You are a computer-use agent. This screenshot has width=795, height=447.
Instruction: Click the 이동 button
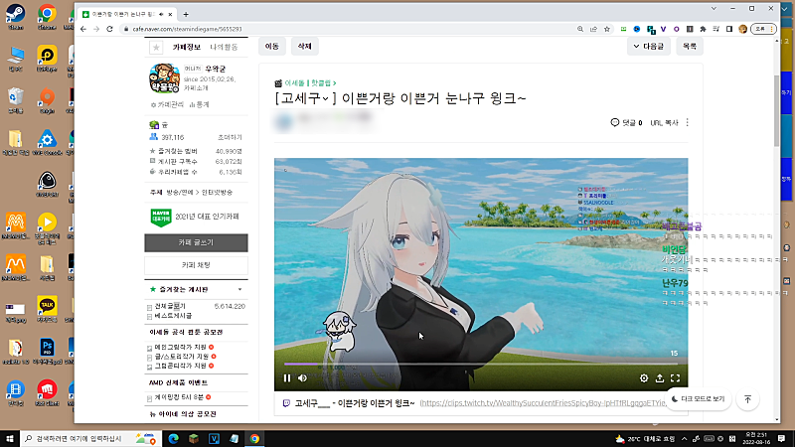(x=271, y=46)
